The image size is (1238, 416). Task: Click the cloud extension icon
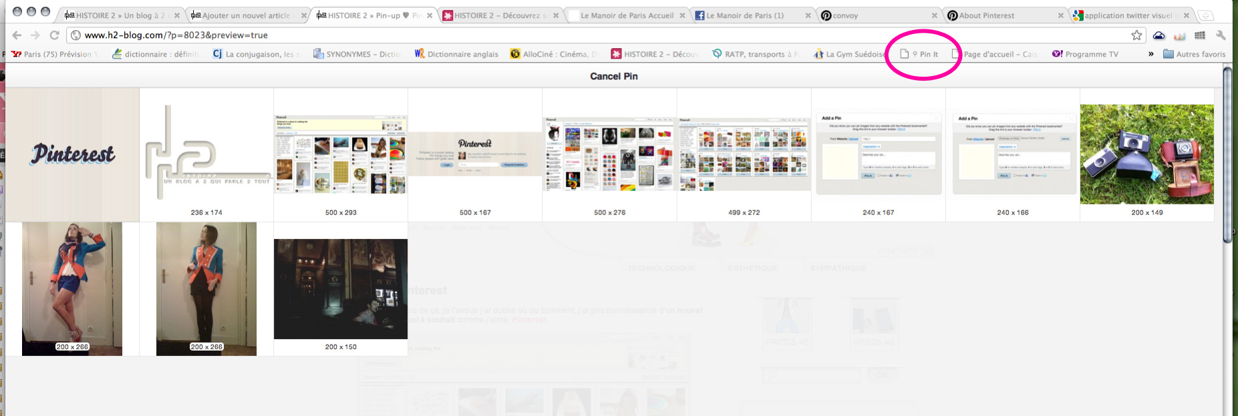[1159, 35]
